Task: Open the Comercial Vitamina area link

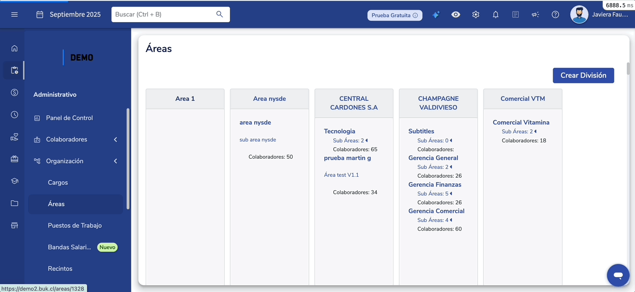Action: (521, 122)
